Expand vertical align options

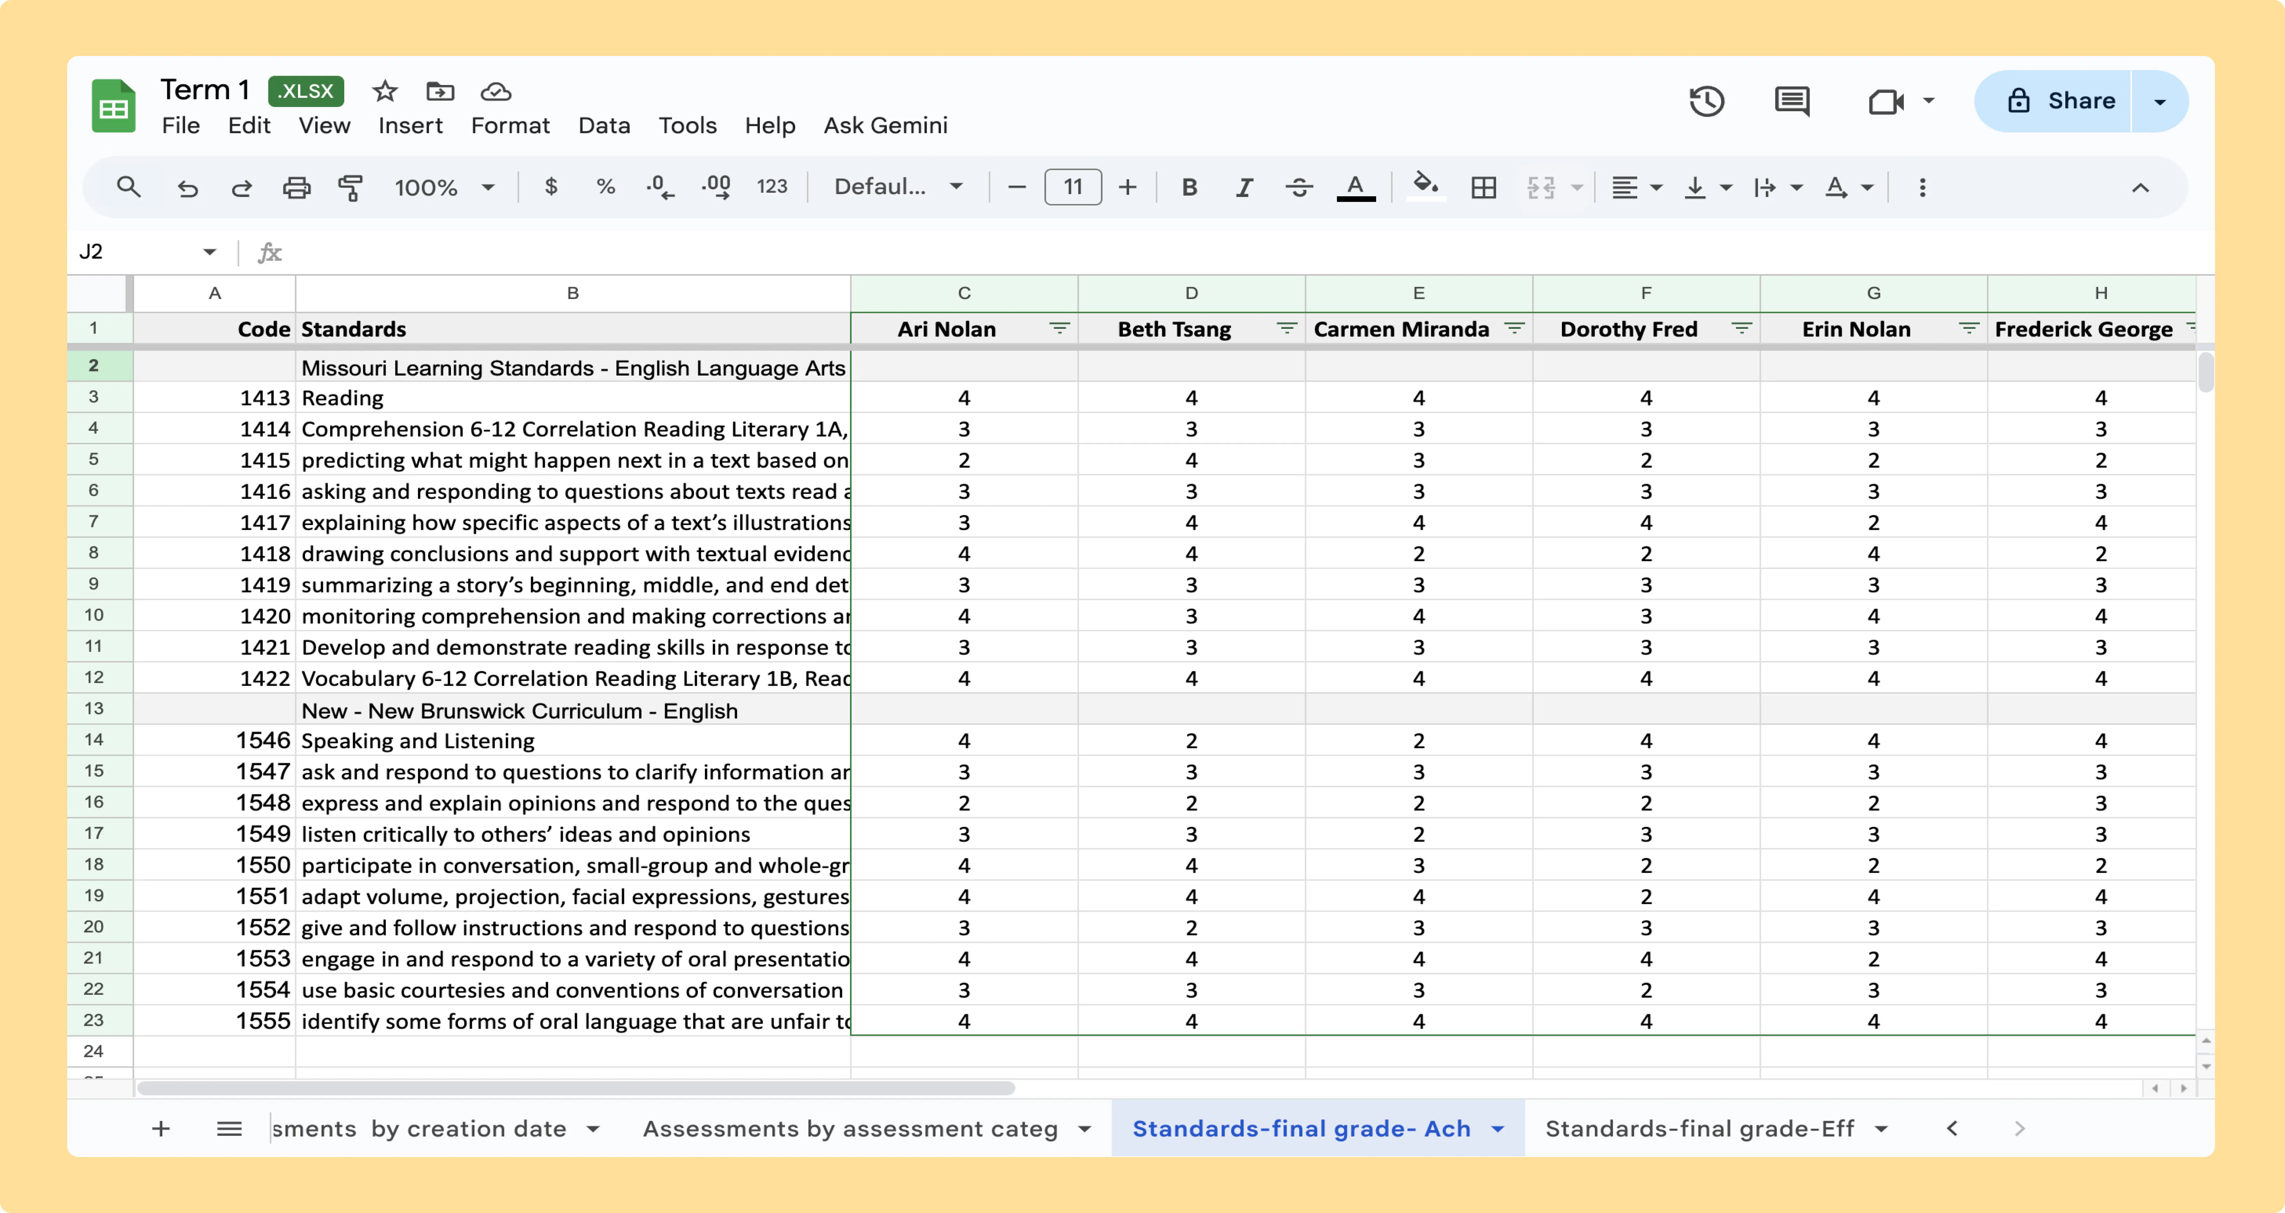1725,188
